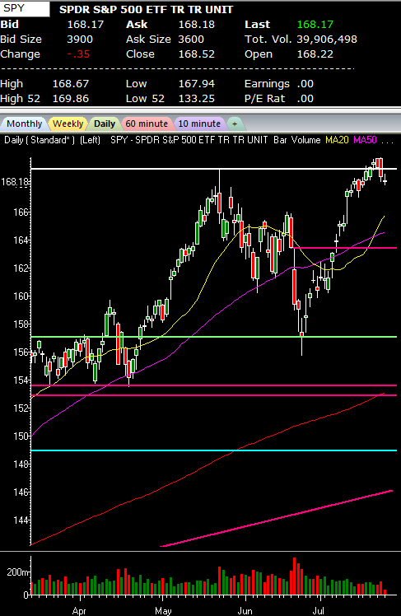The height and width of the screenshot is (616, 401).
Task: Click the P/E Rat value .00
Action: click(305, 99)
